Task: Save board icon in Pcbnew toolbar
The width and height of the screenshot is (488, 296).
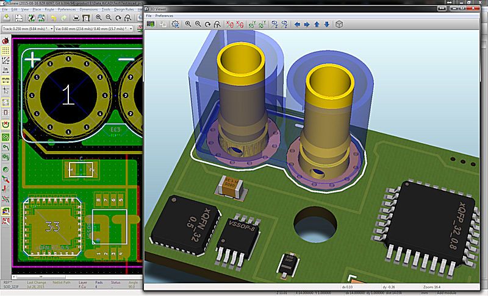Action: [6, 18]
